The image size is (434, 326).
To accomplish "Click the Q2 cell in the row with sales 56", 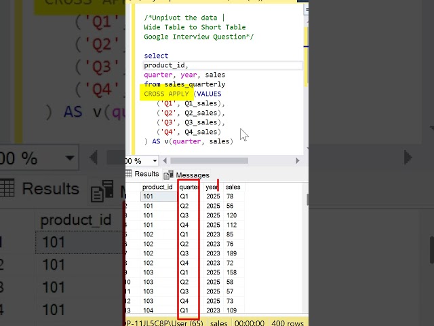I will [x=184, y=206].
